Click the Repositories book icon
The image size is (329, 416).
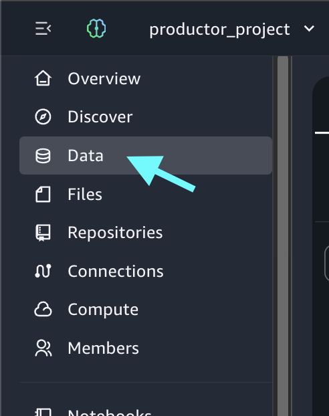[x=43, y=233]
